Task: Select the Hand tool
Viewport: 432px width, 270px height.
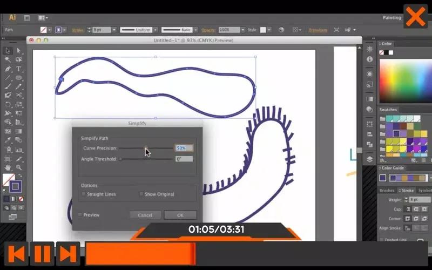Action: 8,167
